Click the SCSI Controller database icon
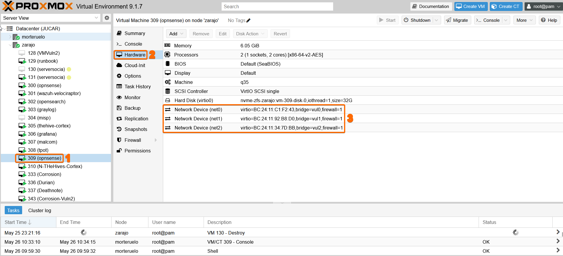 [x=168, y=91]
